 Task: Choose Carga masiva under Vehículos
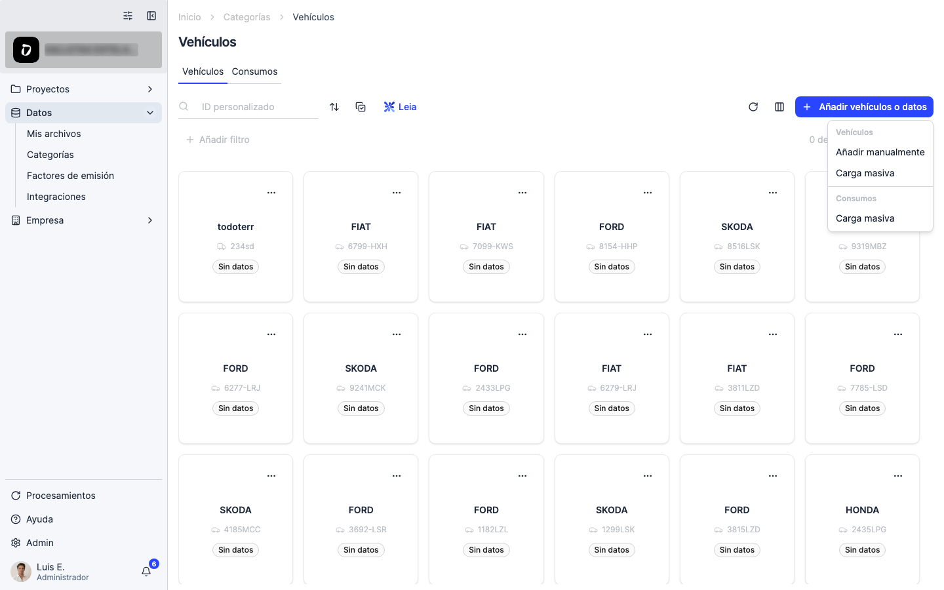point(880,173)
